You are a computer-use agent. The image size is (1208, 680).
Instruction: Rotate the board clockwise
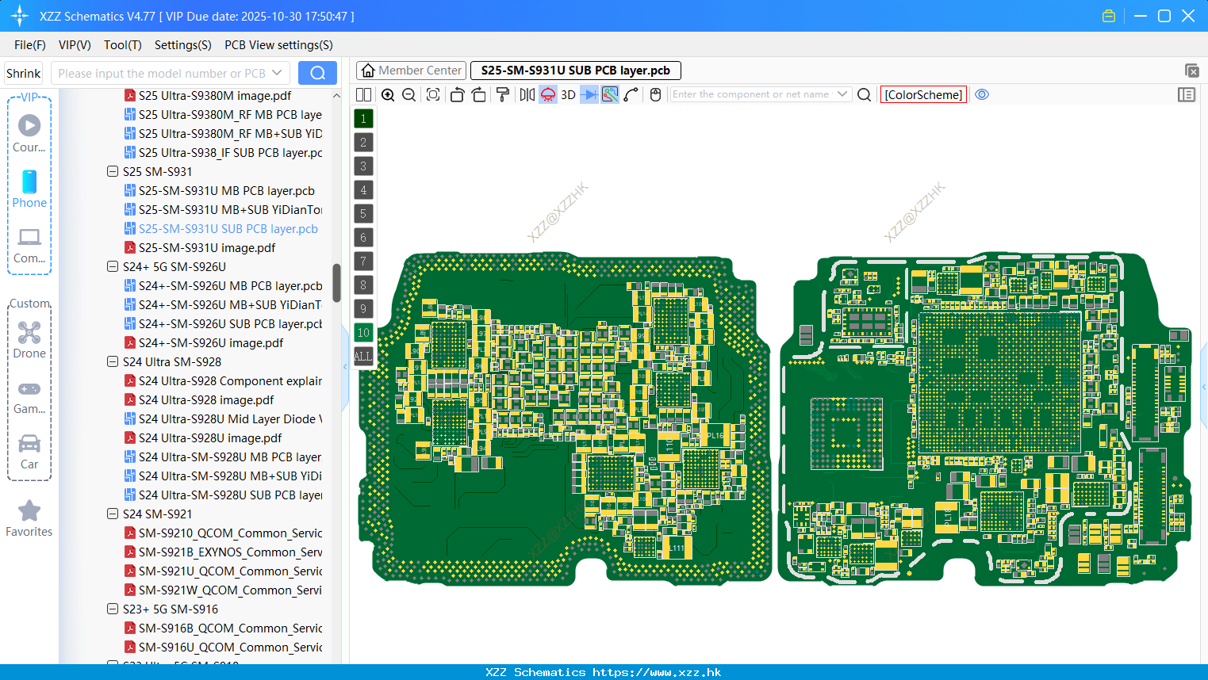coord(479,94)
